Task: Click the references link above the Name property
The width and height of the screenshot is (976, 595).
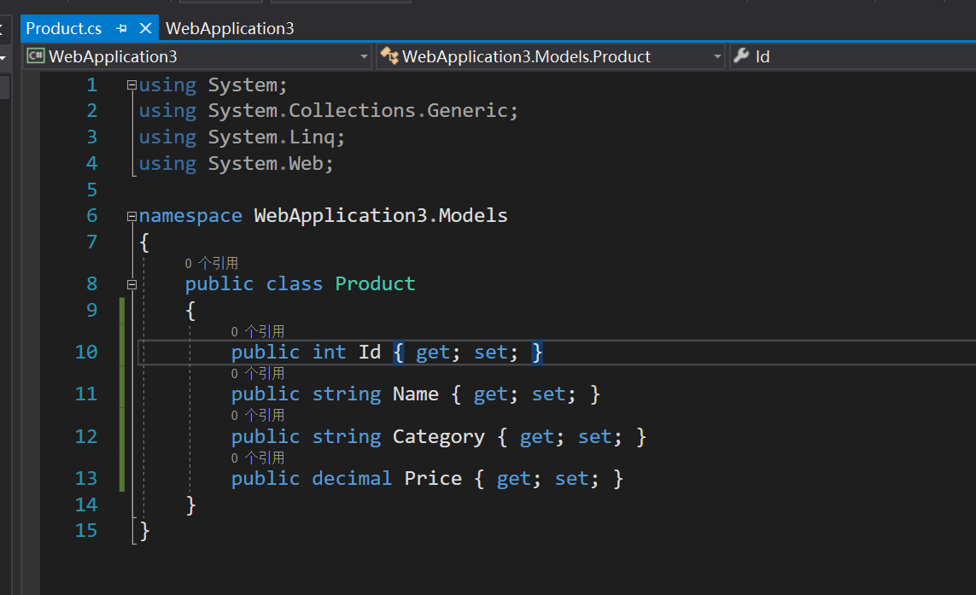Action: (257, 373)
